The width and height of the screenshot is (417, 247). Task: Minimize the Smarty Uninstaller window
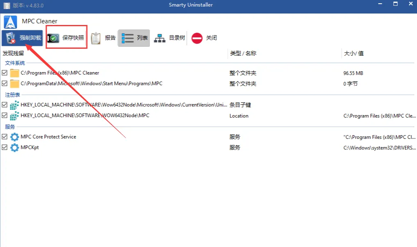(380, 4)
